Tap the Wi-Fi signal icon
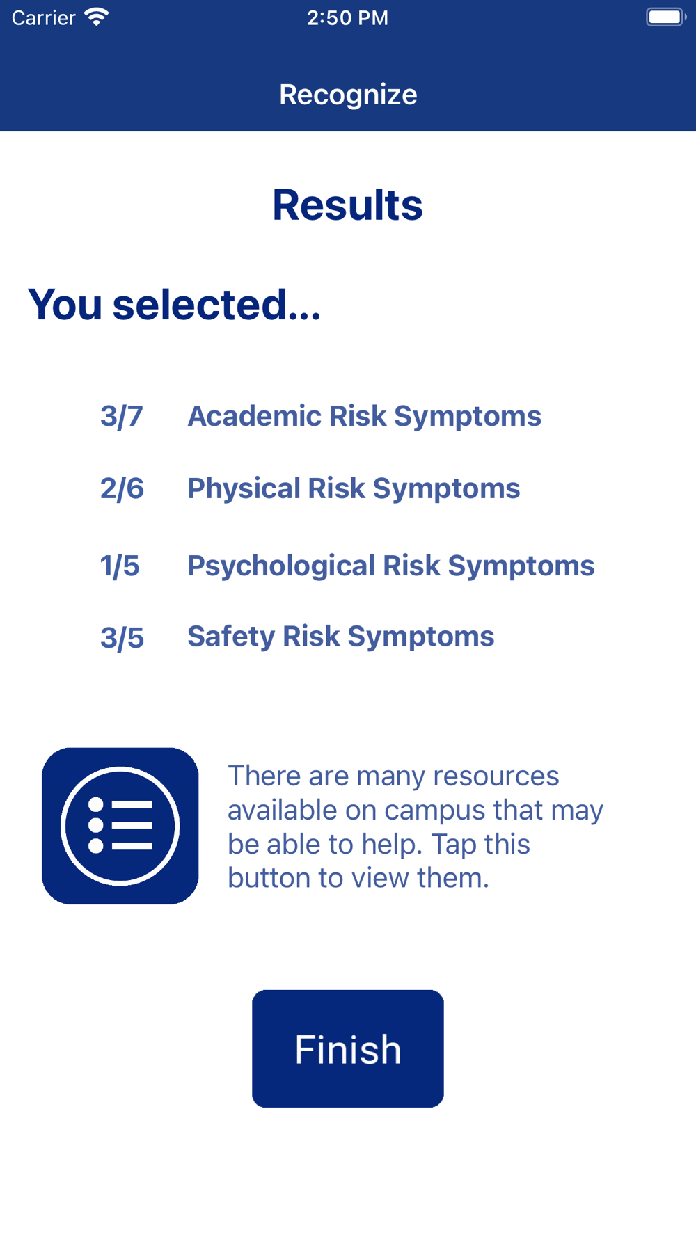Screen dimensions: 696x1237 [x=96, y=17]
